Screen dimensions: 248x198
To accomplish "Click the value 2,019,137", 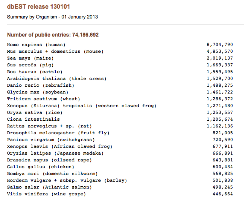I will click(220, 58).
